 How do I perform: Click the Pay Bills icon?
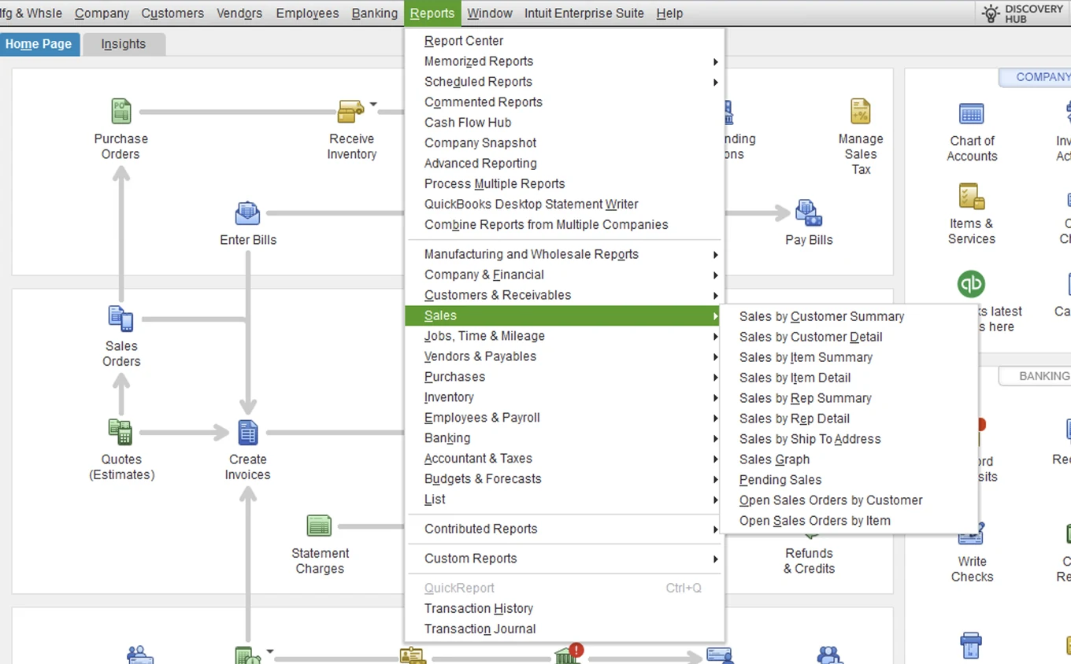tap(809, 212)
